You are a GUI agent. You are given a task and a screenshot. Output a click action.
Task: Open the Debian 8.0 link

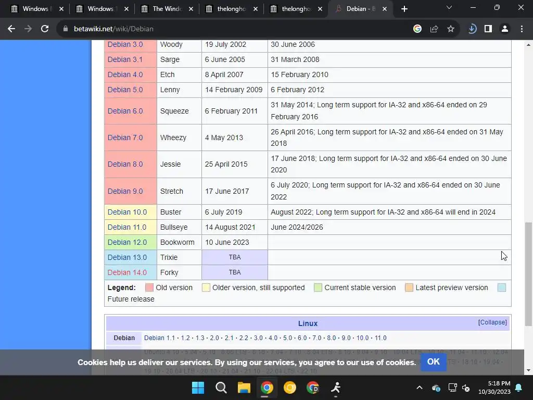(x=125, y=164)
